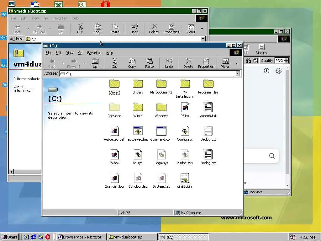Click the info circle icon in browser
321x241 pixels.
[x=266, y=71]
